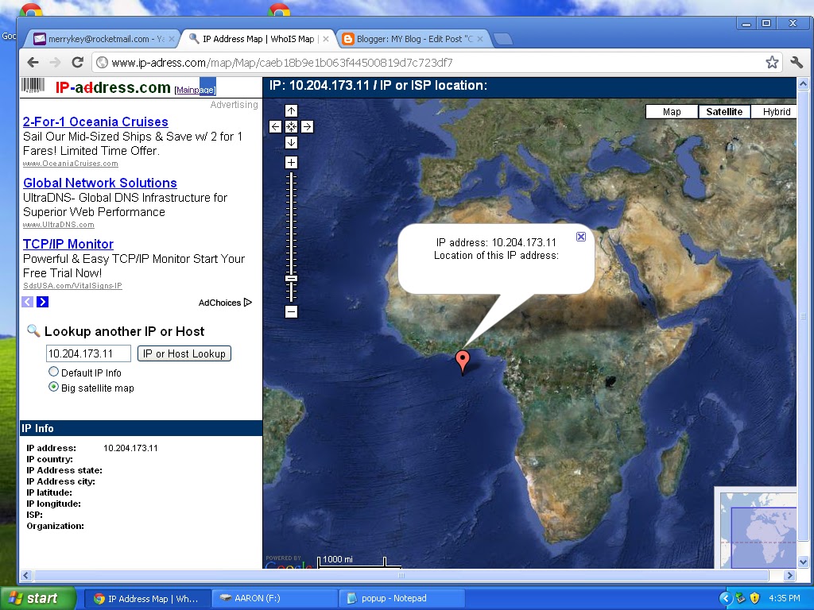Click the magnifier icon beside Lookup heading
The width and height of the screenshot is (814, 610).
point(33,331)
